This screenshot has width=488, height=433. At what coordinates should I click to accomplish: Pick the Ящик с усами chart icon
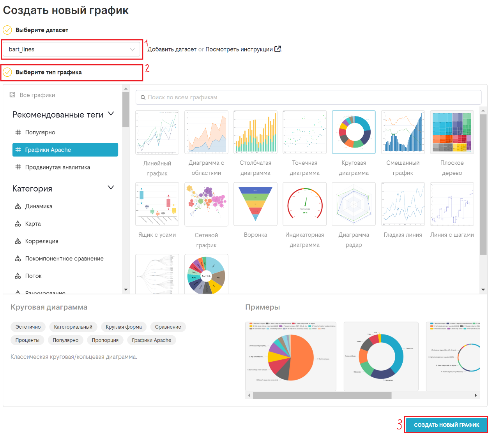tap(157, 204)
